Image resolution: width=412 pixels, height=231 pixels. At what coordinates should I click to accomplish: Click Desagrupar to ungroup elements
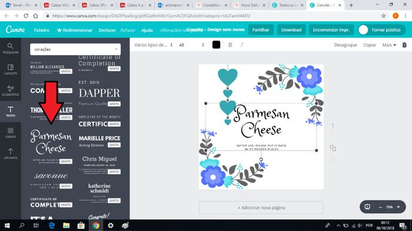(x=345, y=45)
